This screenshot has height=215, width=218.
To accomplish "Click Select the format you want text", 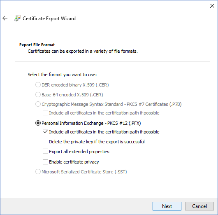I will click(62, 75).
